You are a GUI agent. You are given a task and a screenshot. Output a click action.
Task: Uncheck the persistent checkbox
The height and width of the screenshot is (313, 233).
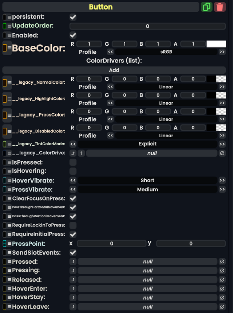[x=73, y=17]
